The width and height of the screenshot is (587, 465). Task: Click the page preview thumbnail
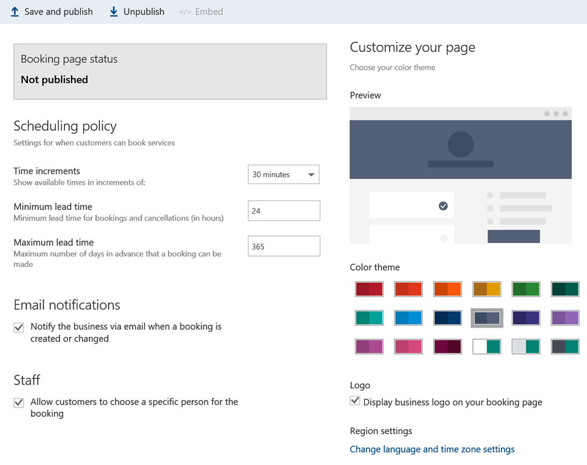[x=460, y=176]
